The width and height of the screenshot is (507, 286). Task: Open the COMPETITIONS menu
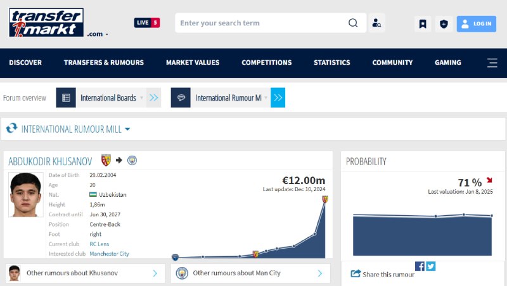tap(267, 63)
